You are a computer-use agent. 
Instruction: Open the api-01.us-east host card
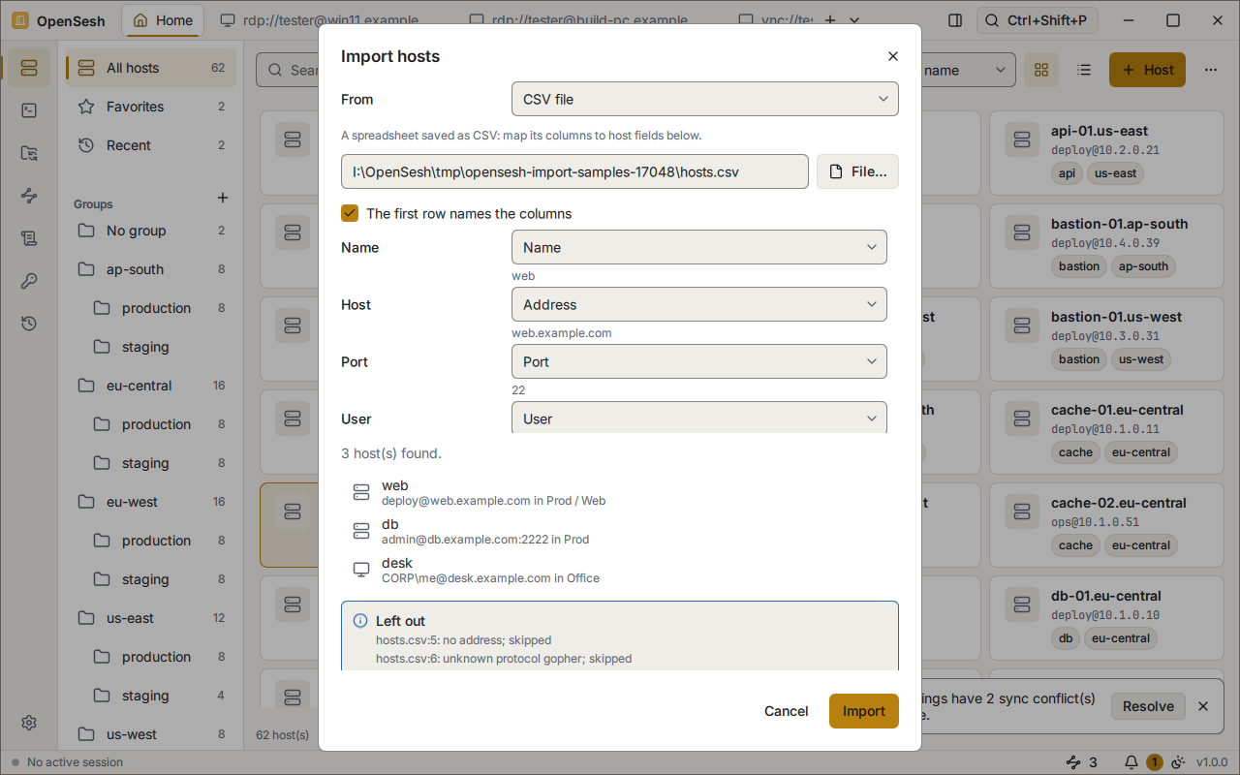coord(1107,152)
